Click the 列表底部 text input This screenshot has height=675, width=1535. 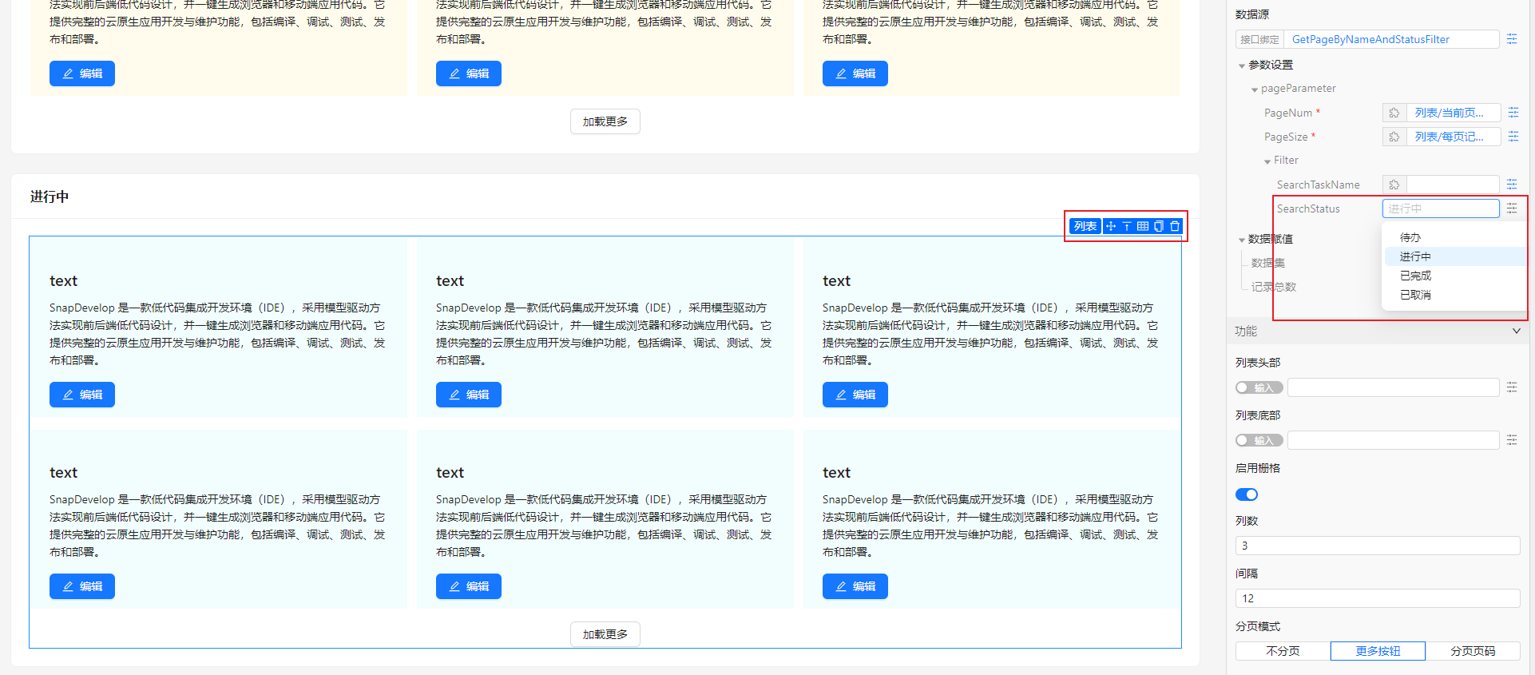click(1393, 440)
